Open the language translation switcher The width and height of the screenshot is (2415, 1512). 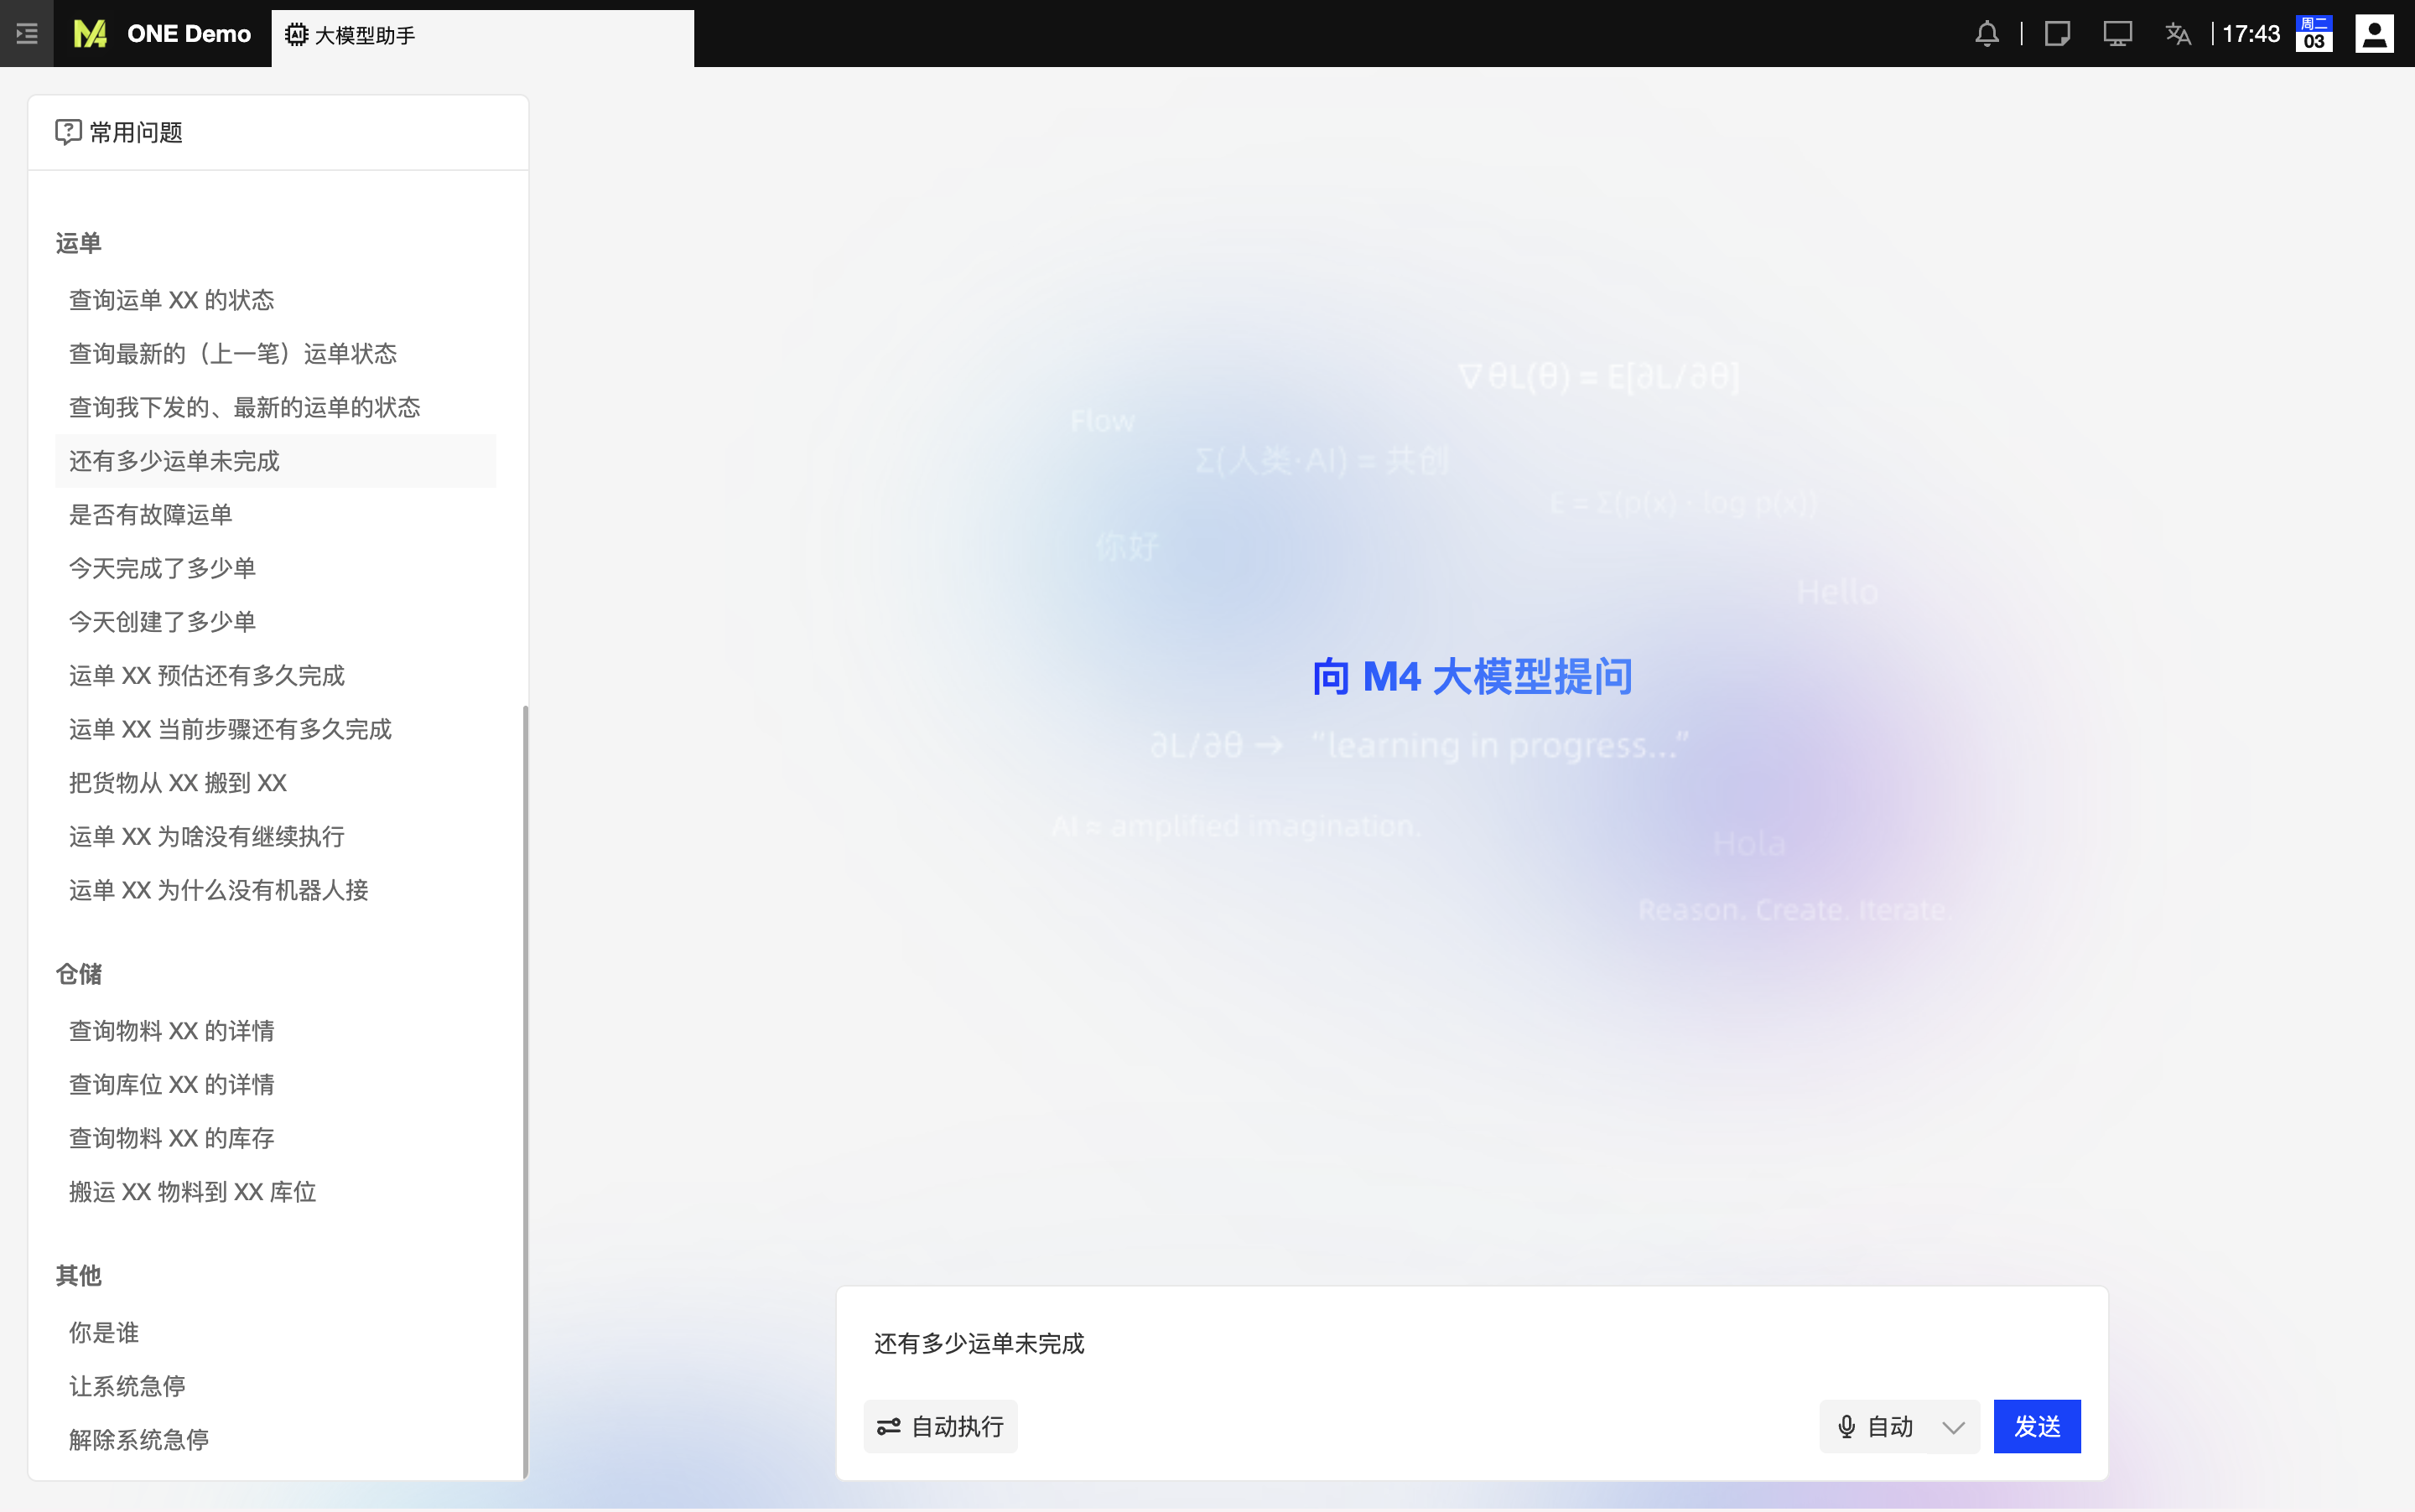(x=2178, y=34)
